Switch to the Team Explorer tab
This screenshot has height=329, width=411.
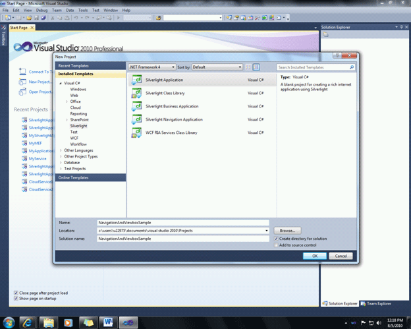pos(376,303)
